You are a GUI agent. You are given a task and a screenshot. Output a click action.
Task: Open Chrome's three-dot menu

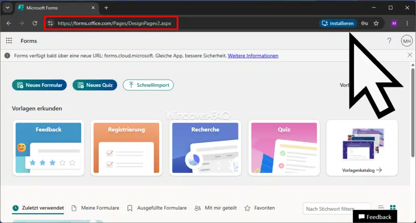click(x=407, y=23)
